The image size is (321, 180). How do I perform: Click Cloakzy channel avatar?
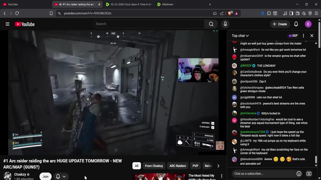point(8,176)
